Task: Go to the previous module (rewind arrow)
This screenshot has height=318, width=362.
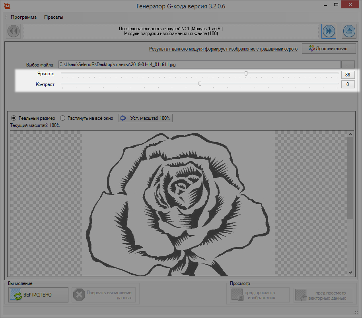Action: click(14, 31)
